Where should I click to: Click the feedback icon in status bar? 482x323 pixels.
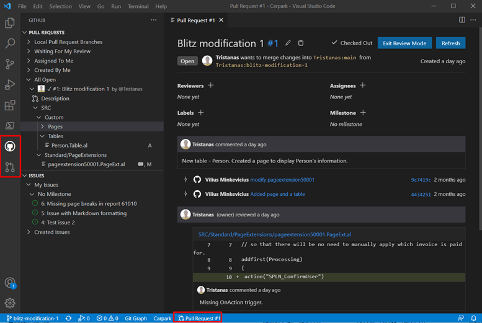click(460, 319)
